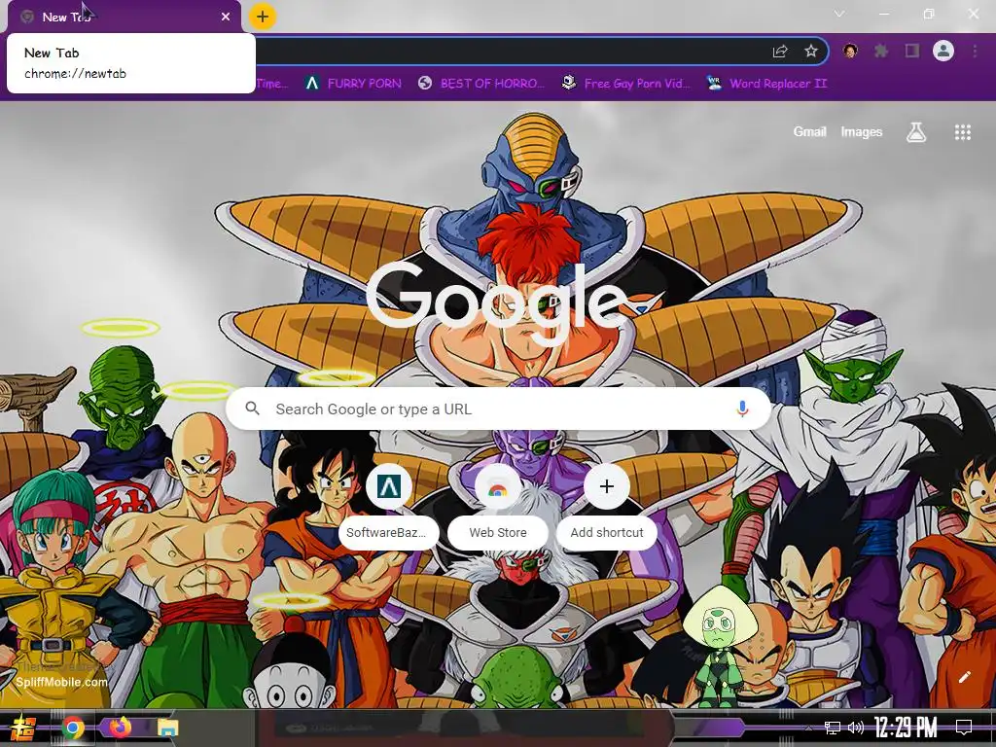The image size is (996, 747).
Task: Open the Search Labs flask icon
Action: (x=916, y=132)
